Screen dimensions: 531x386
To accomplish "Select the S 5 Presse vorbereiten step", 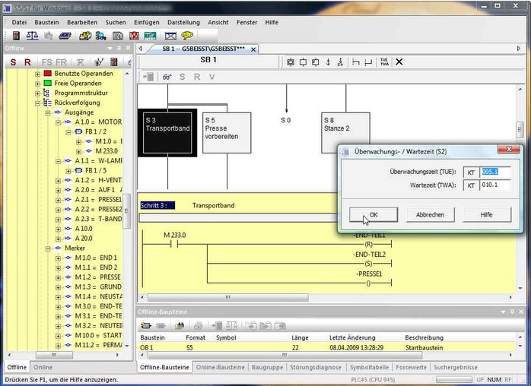I will (x=227, y=133).
